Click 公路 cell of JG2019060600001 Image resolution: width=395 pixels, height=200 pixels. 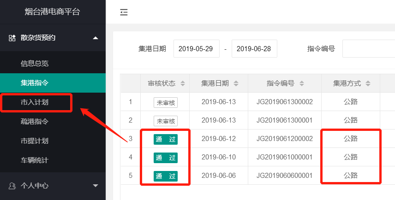pos(351,176)
